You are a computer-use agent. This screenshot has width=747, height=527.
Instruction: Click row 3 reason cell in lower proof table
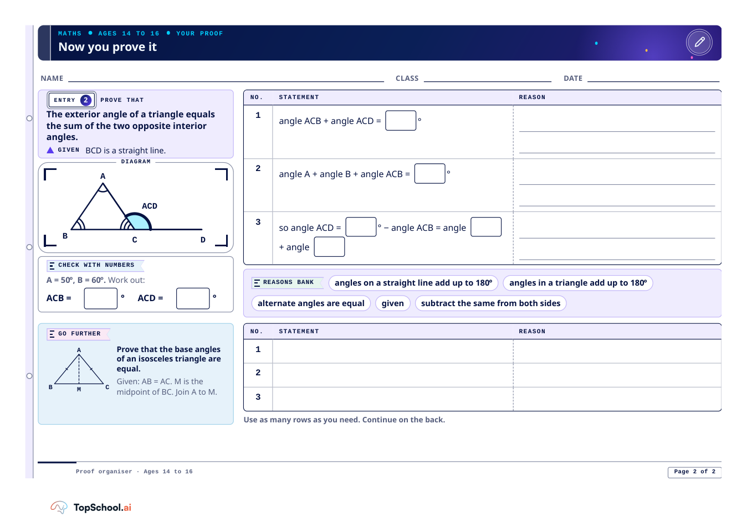(x=617, y=399)
